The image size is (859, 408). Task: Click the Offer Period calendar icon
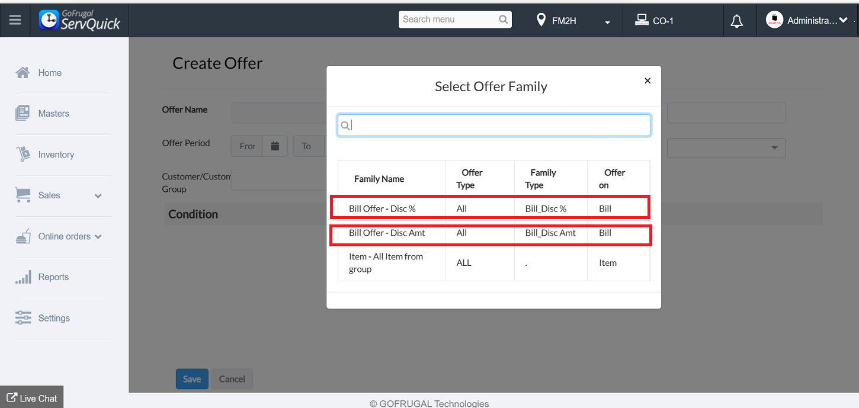(x=275, y=146)
